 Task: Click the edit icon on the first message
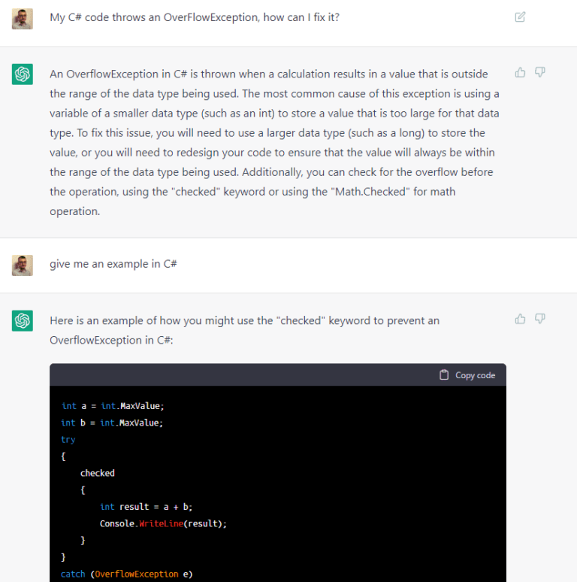pos(520,17)
